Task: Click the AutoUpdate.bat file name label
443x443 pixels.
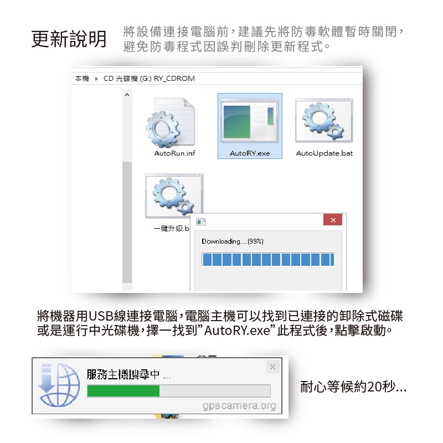Action: tap(324, 153)
